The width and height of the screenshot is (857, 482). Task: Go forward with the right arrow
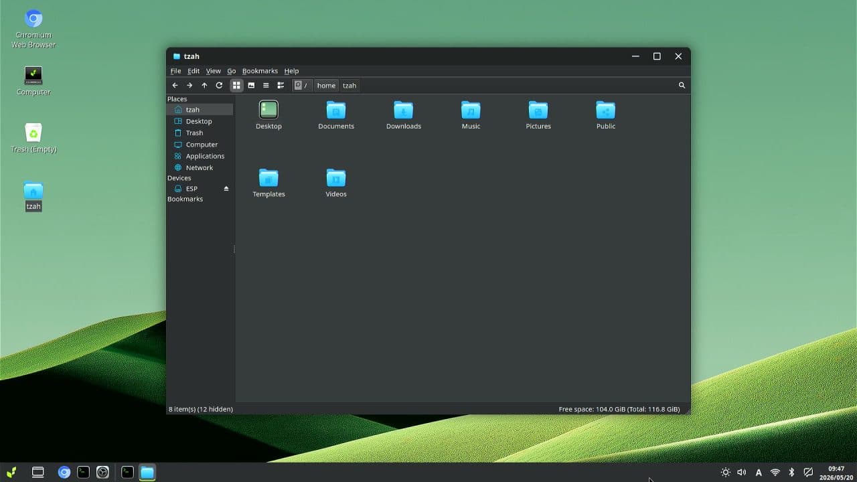point(189,86)
